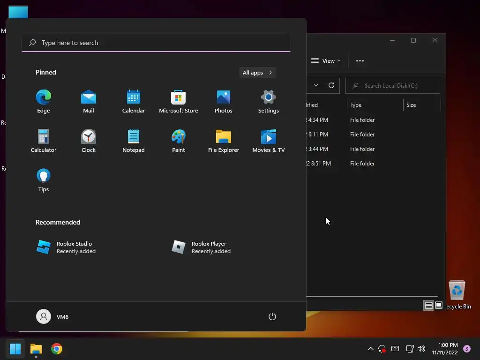
Task: Open the notification count badge
Action: click(x=467, y=349)
